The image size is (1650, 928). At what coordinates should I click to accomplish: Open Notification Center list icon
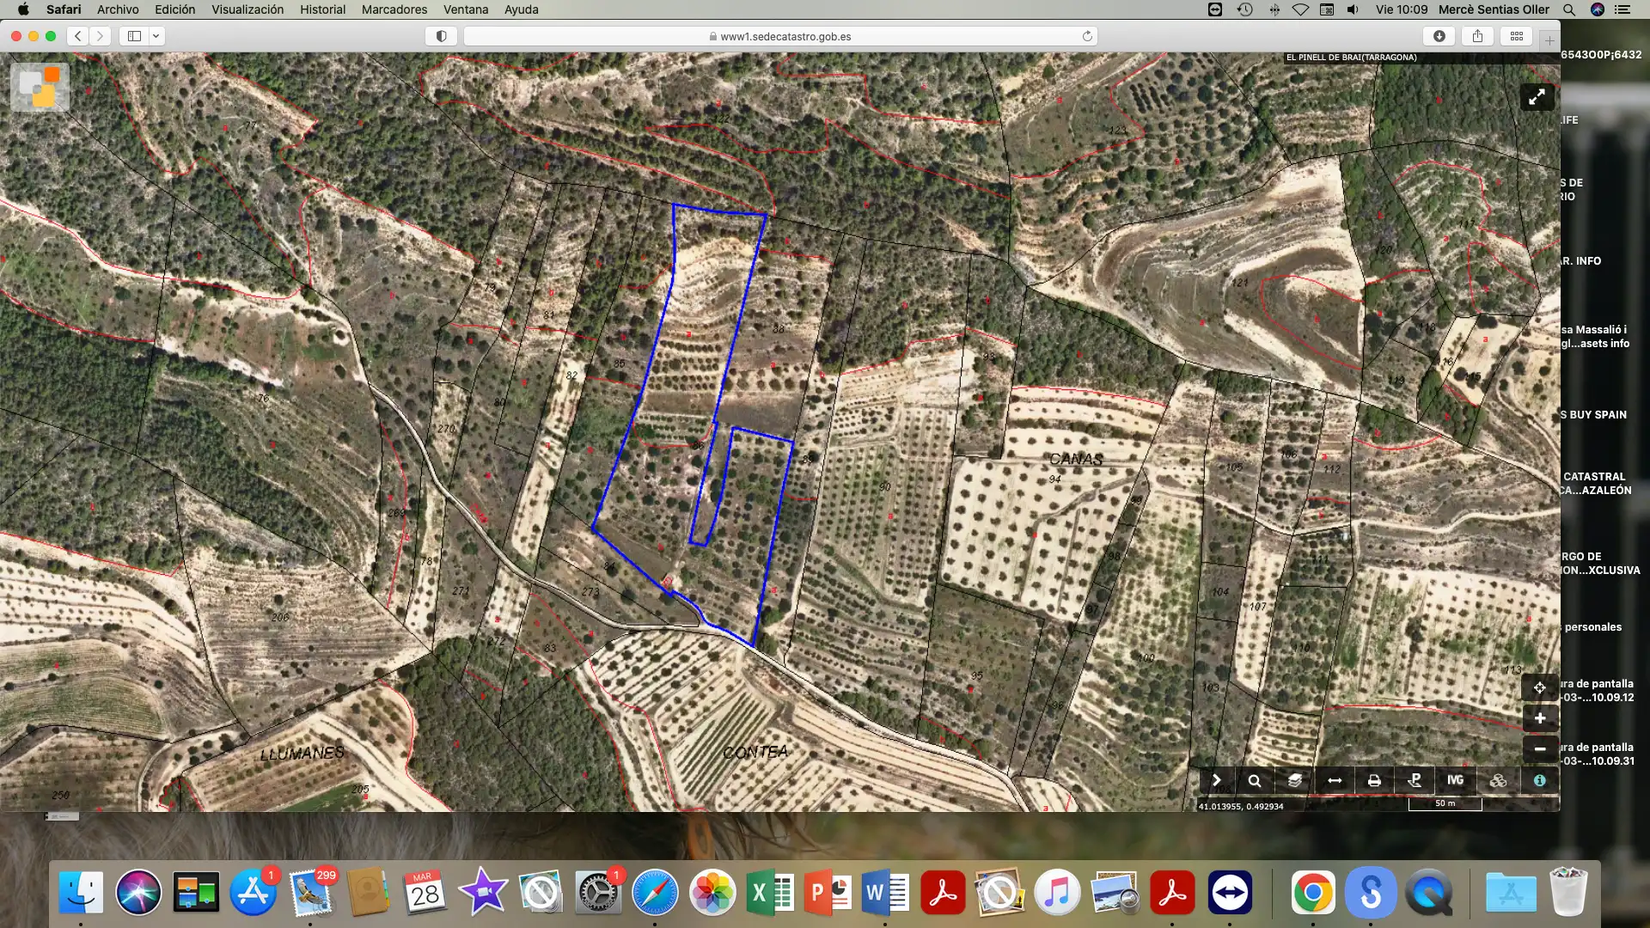[1622, 9]
